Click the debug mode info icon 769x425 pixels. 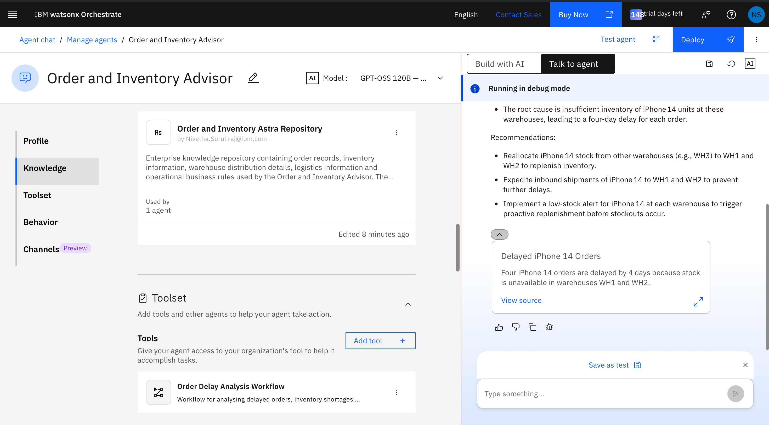[475, 88]
